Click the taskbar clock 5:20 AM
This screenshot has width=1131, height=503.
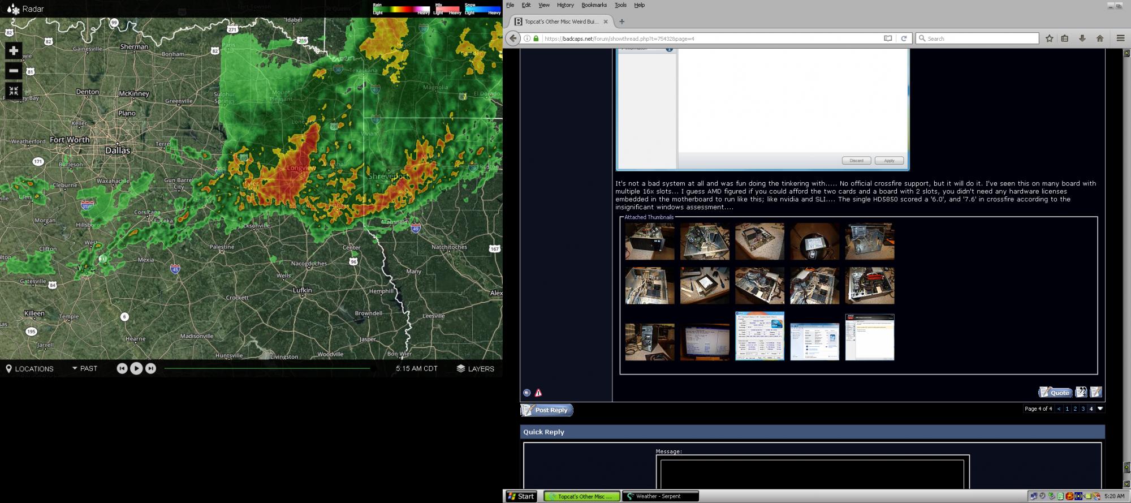coord(1114,496)
